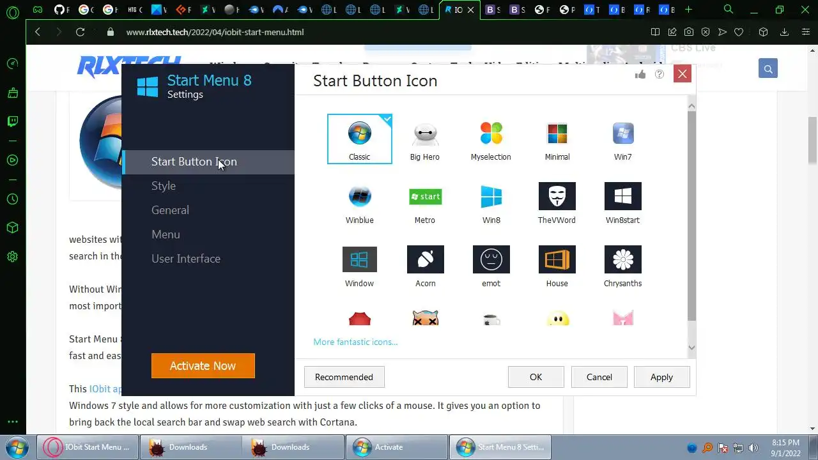Screen dimensions: 818x460
Task: Reload the browser page
Action: pyautogui.click(x=80, y=32)
